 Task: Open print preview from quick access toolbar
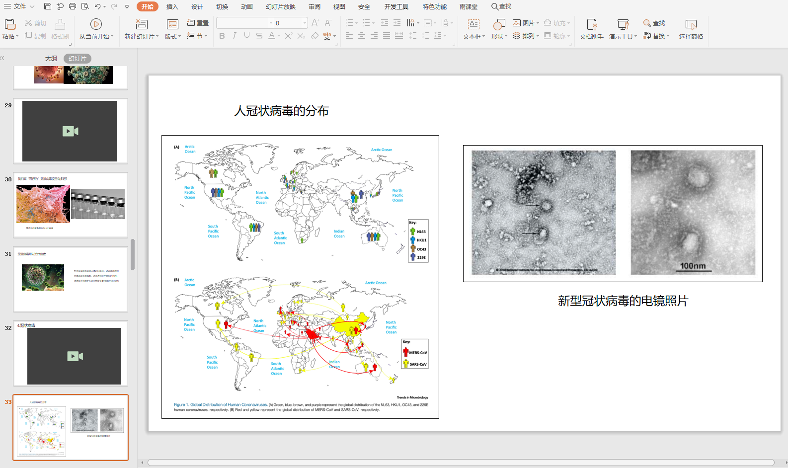85,6
